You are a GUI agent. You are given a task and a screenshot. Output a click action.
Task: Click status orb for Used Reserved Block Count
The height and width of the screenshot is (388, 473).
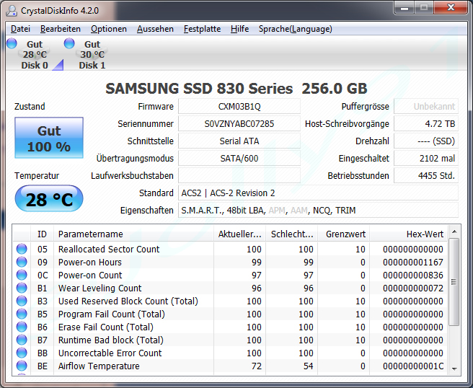[x=22, y=301]
